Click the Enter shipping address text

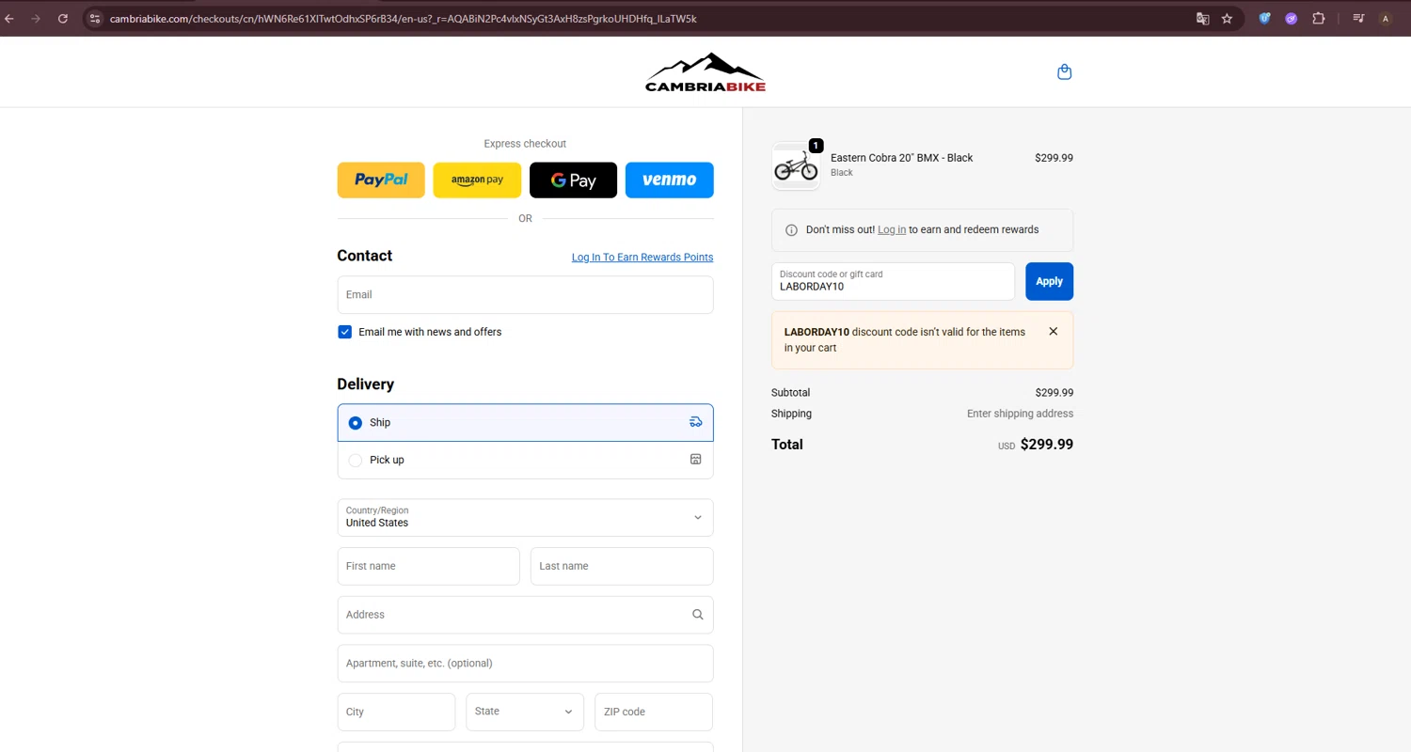[1020, 414]
